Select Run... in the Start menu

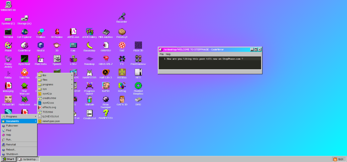(19, 139)
